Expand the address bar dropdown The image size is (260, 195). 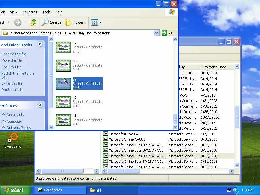[156, 33]
